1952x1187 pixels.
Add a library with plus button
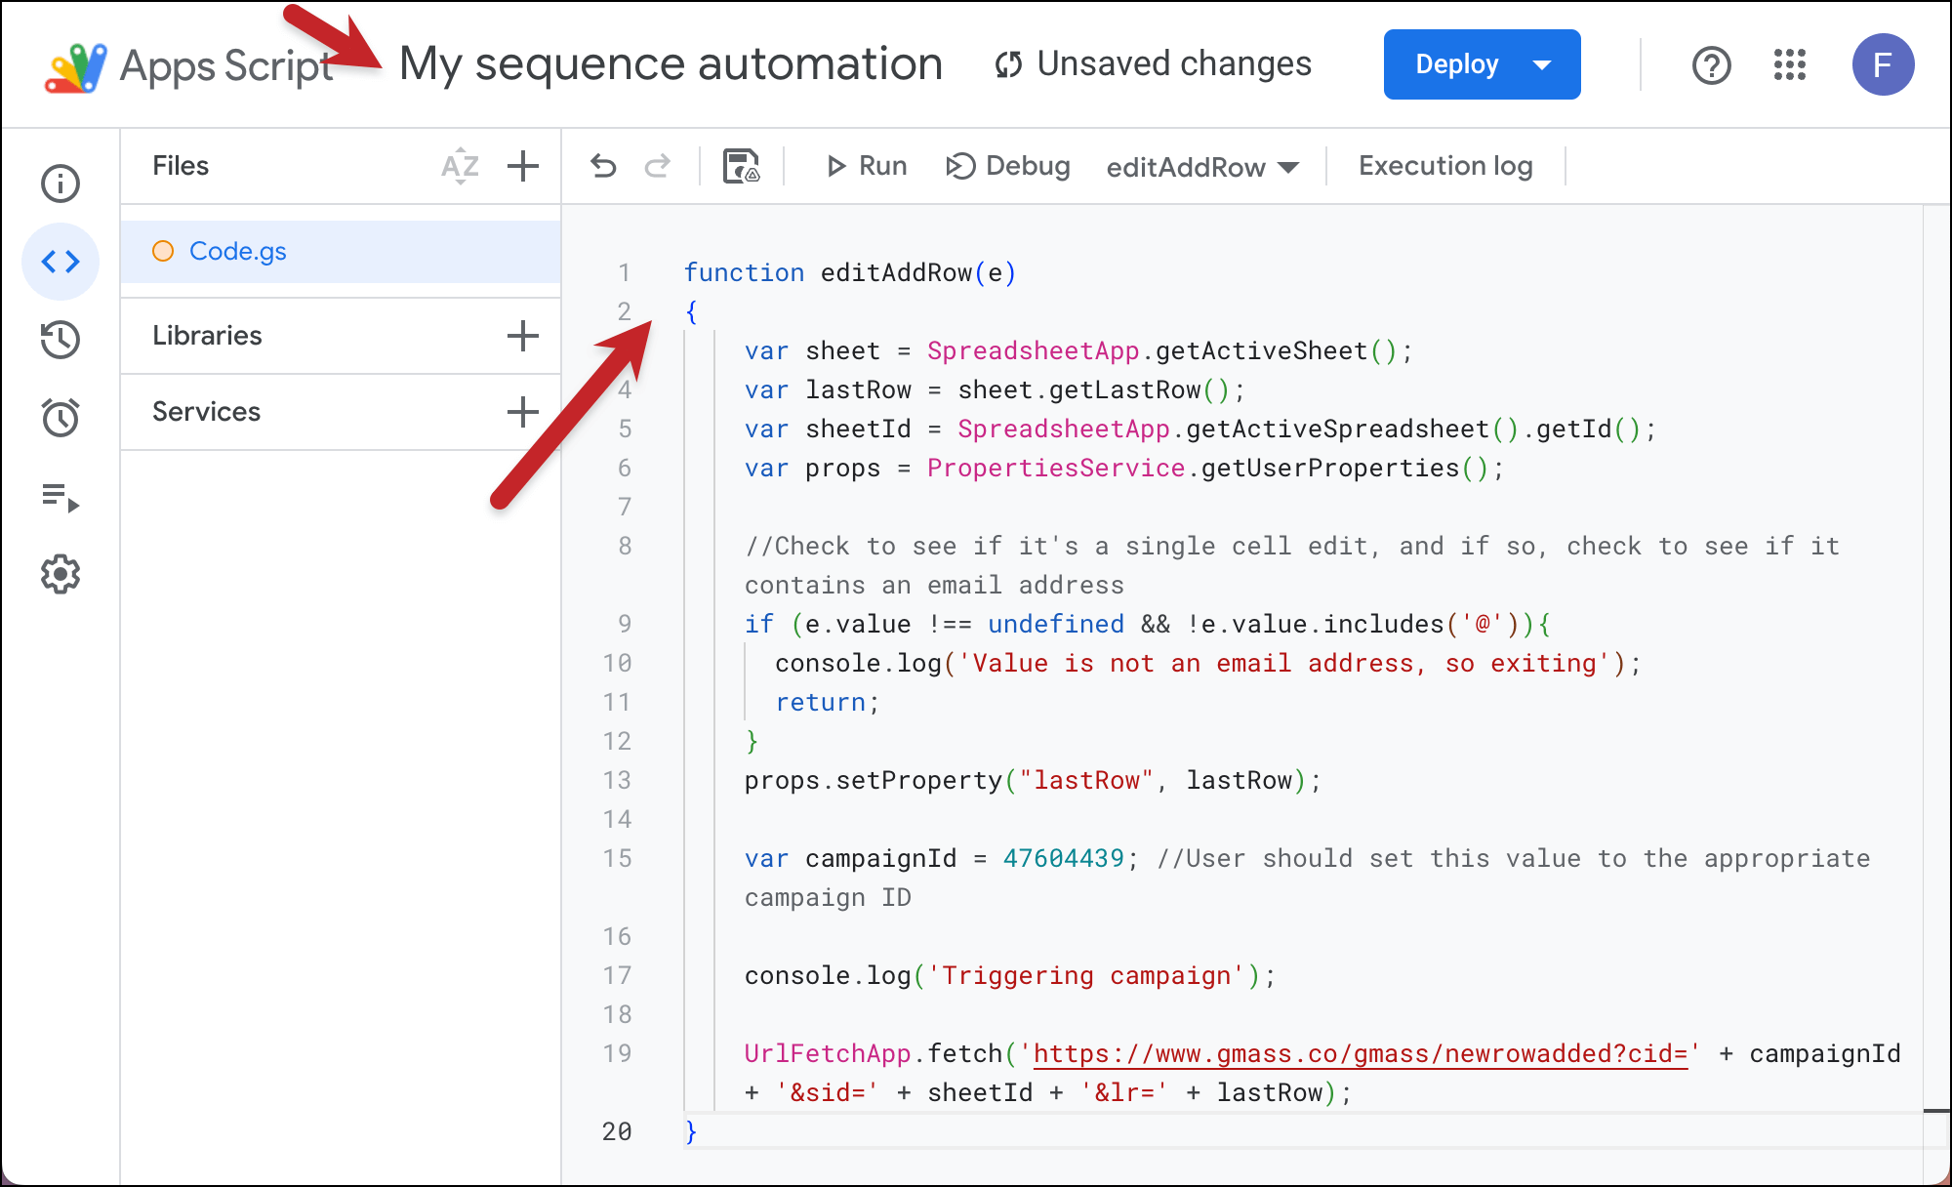(x=523, y=336)
